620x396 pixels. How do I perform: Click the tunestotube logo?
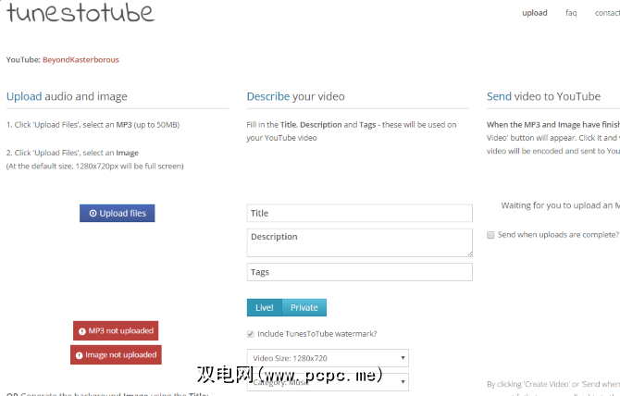point(81,13)
